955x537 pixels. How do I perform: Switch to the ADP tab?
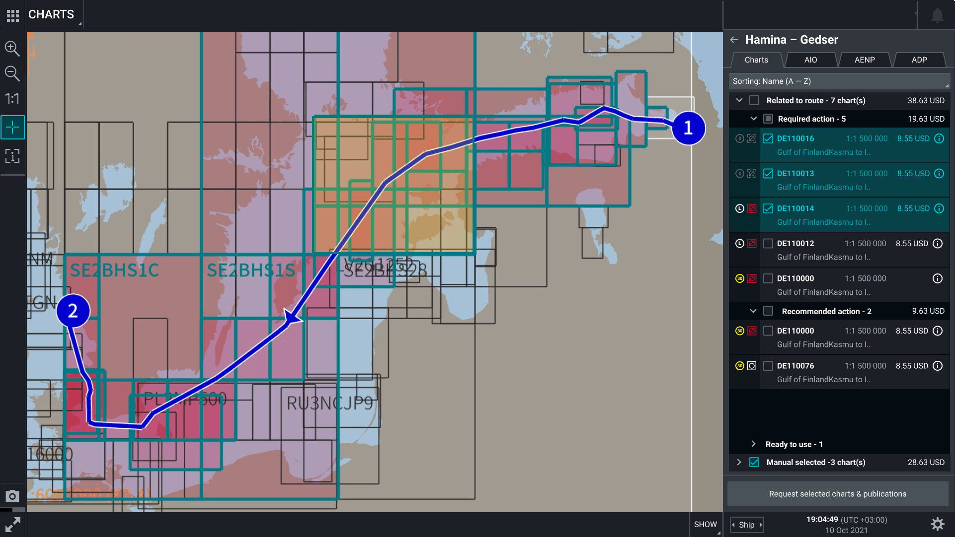point(919,60)
